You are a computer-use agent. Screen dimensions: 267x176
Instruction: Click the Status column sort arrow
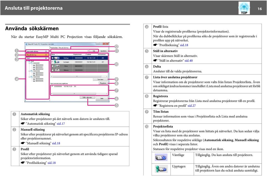pyautogui.click(x=57, y=55)
